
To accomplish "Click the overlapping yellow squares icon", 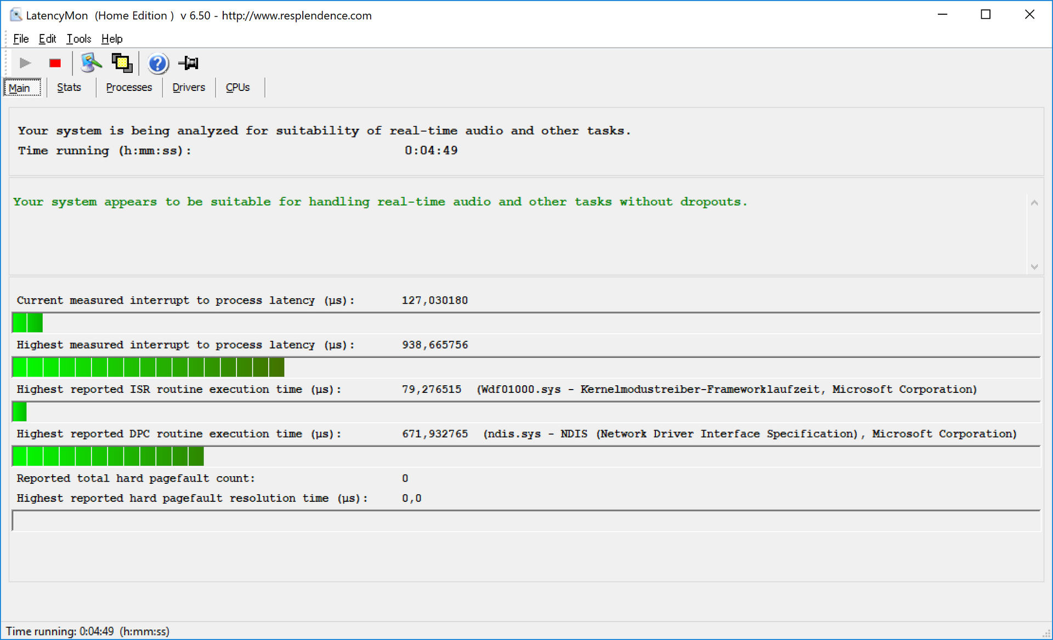I will tap(122, 64).
